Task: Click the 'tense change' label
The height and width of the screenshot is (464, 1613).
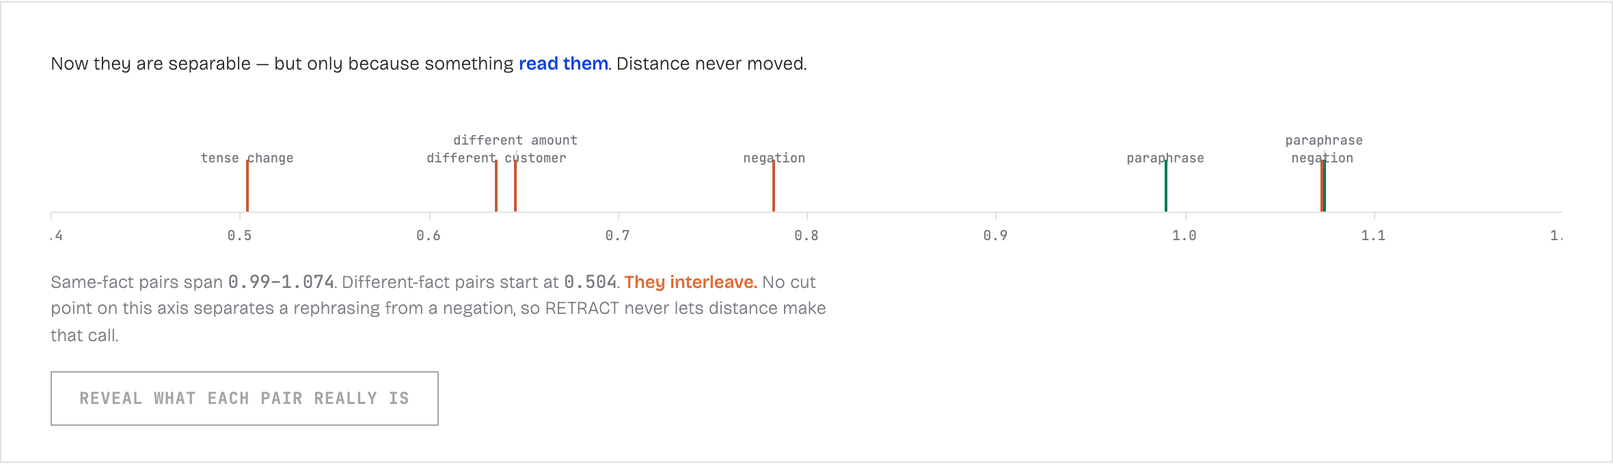Action: coord(247,158)
